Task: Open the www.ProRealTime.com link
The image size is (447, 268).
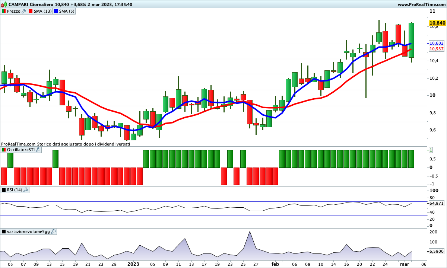Action: pos(422,4)
